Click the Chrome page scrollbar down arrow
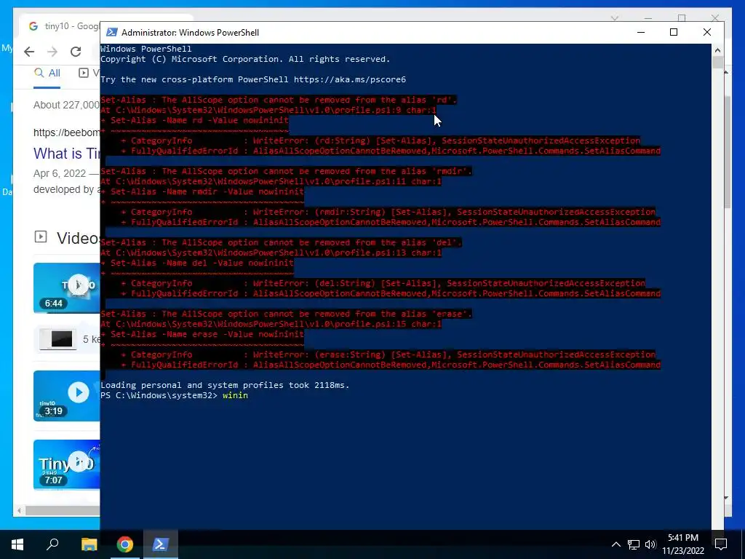Image resolution: width=745 pixels, height=559 pixels. [x=726, y=498]
